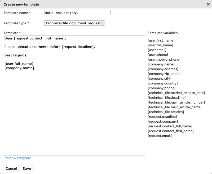Pick the [company.name] variable from the list
The image size is (212, 174).
click(161, 64)
